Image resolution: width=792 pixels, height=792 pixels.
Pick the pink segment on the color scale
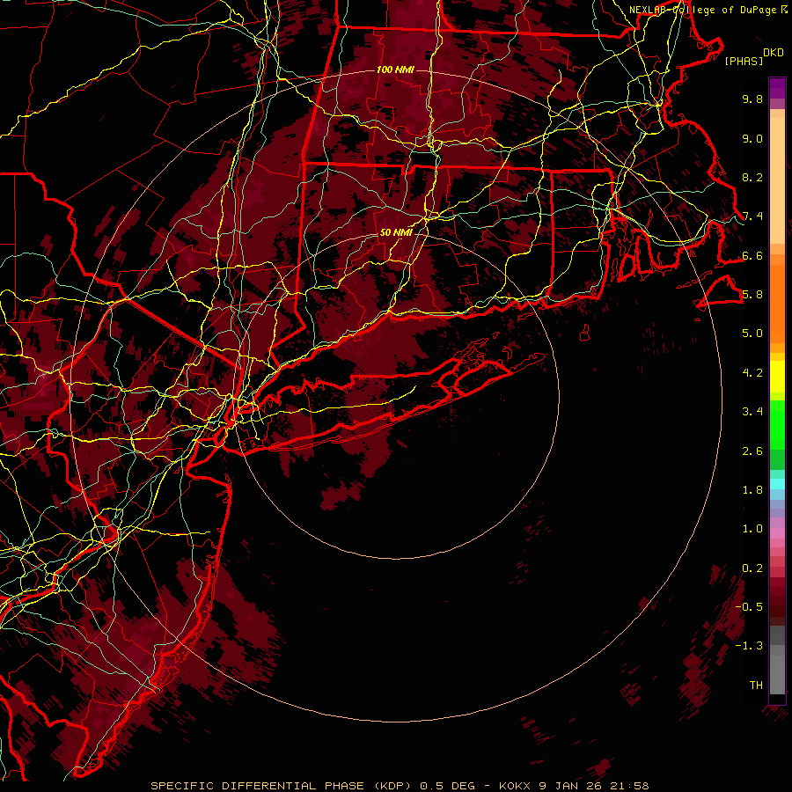[x=777, y=533]
